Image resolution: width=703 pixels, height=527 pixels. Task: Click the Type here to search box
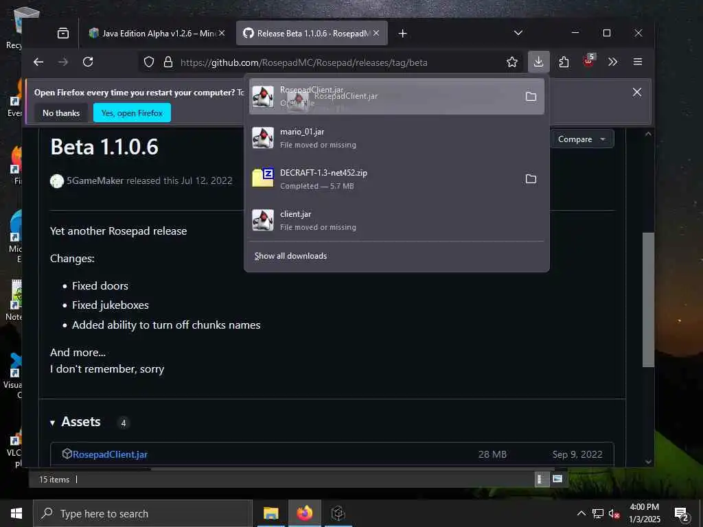tap(143, 513)
